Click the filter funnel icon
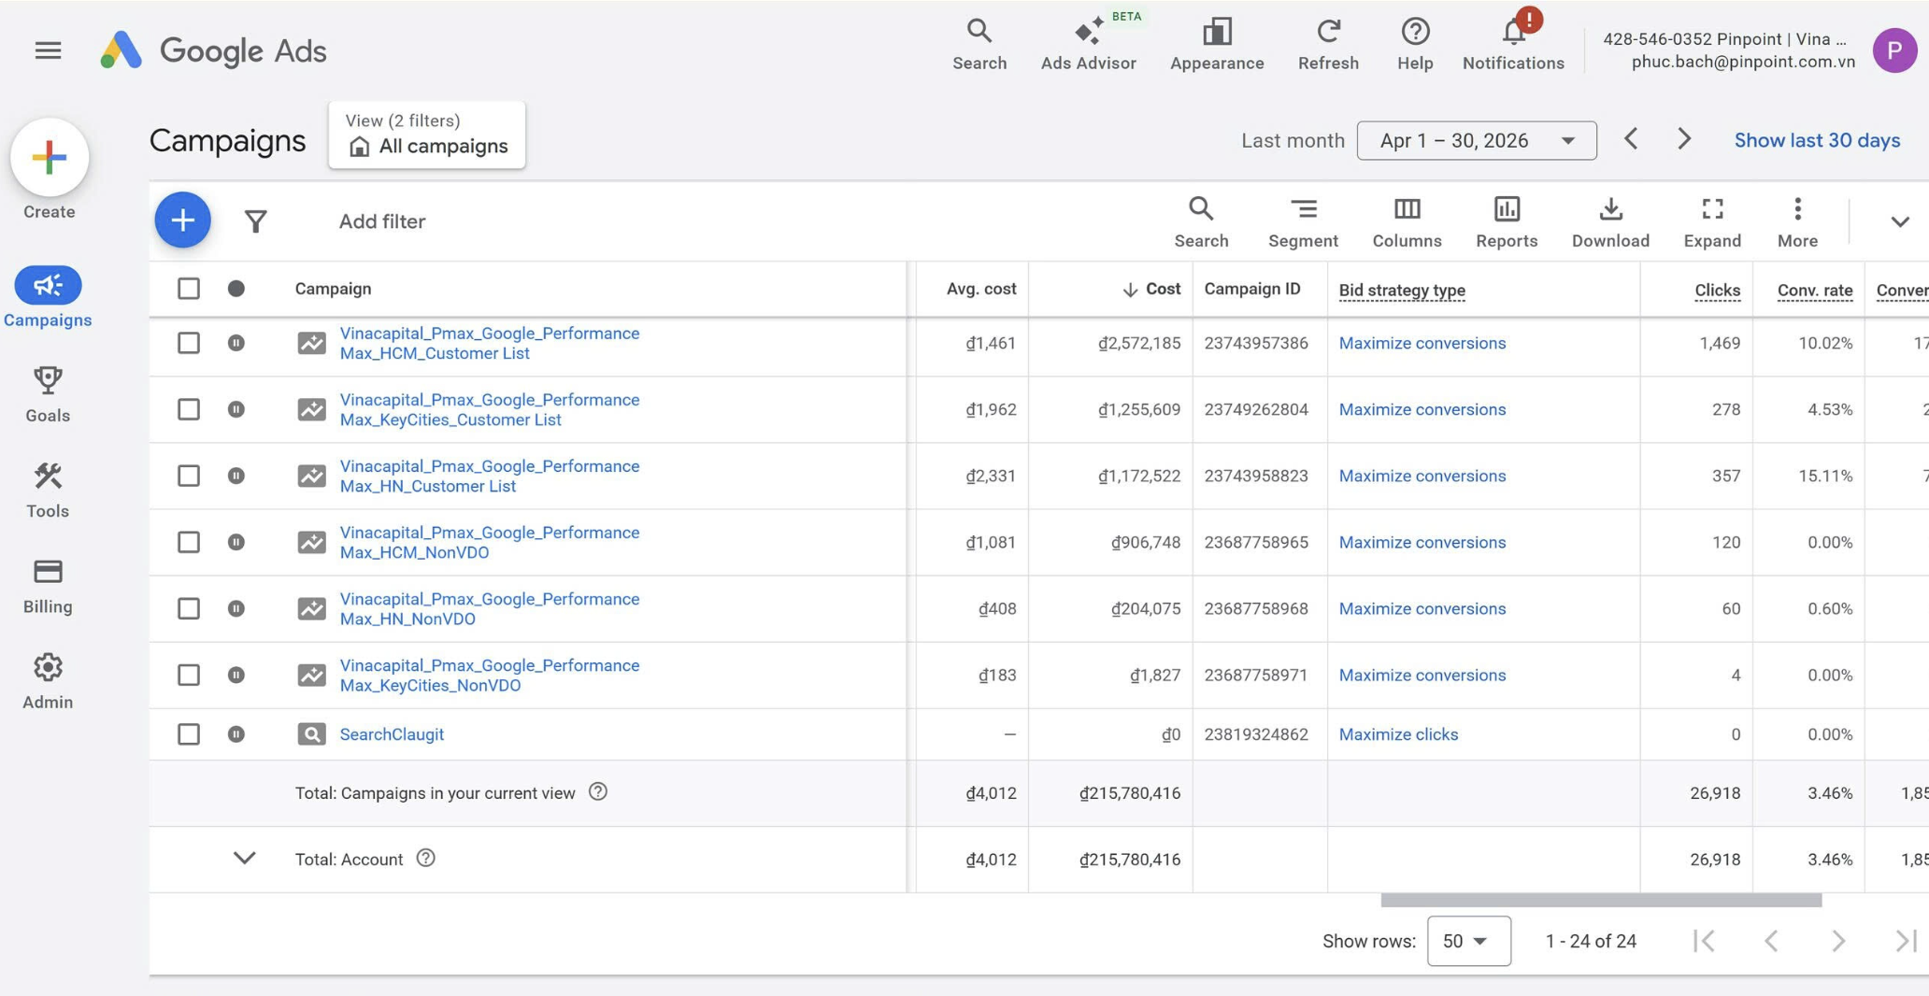Screen dimensions: 1929x996 (255, 221)
